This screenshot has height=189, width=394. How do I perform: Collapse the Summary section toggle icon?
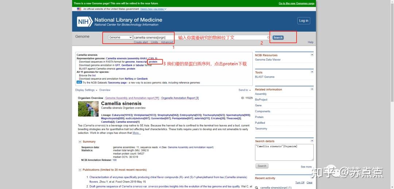pos(80,142)
